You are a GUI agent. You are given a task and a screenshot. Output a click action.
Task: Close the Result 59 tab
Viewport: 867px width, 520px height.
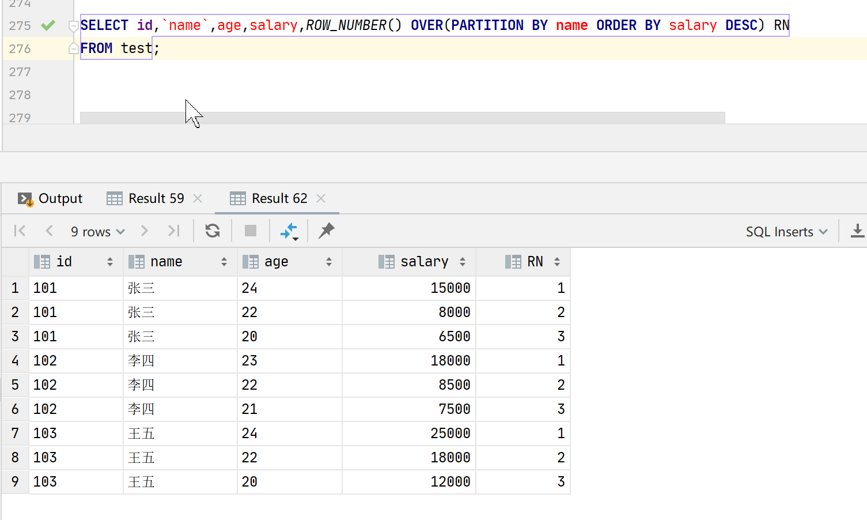(x=198, y=198)
